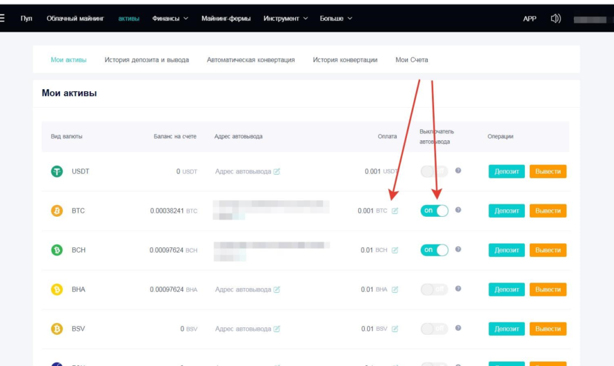Click the Адрес автовывода column header

[238, 136]
